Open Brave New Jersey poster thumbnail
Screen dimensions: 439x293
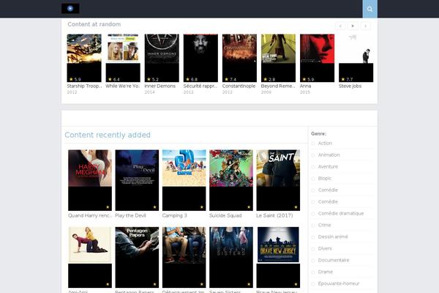[x=278, y=257]
